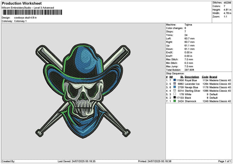
Task: Click the Stitches count value 46298
Action: click(x=227, y=2)
